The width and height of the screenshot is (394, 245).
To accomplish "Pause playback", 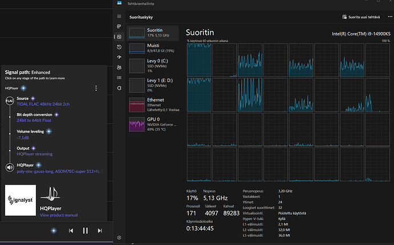I will coord(85,231).
